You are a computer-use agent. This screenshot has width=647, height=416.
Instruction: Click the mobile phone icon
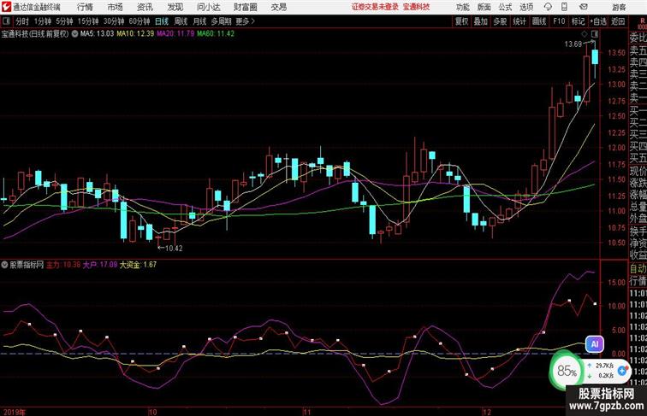pos(564,7)
